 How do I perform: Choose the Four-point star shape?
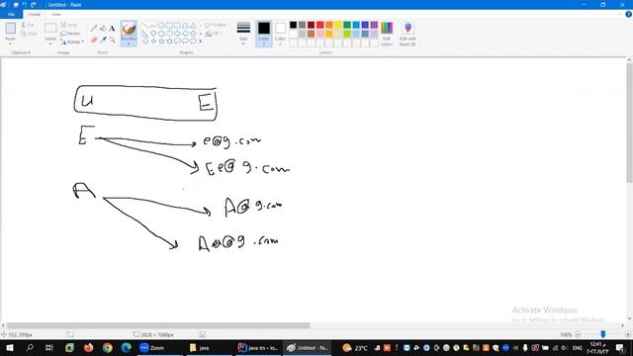tap(153, 42)
